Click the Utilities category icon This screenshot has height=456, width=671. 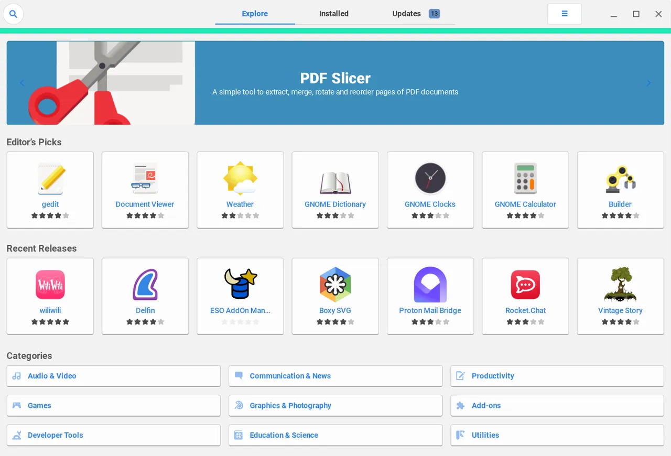(461, 435)
